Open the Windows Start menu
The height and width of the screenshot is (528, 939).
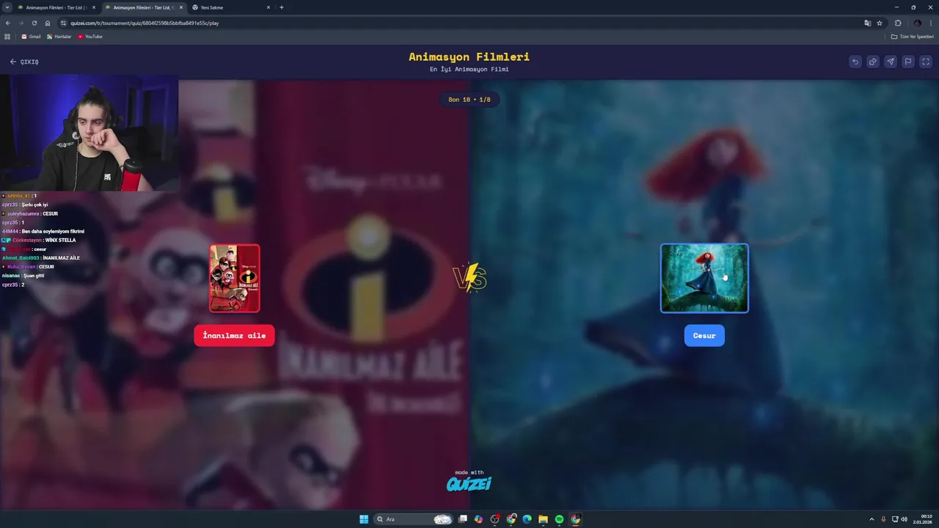(364, 519)
